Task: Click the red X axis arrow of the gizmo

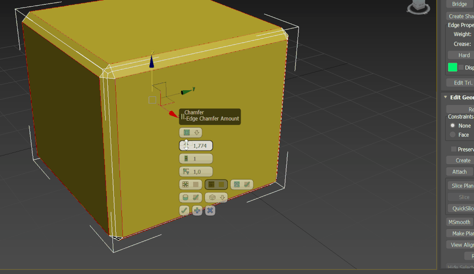Action: click(173, 113)
